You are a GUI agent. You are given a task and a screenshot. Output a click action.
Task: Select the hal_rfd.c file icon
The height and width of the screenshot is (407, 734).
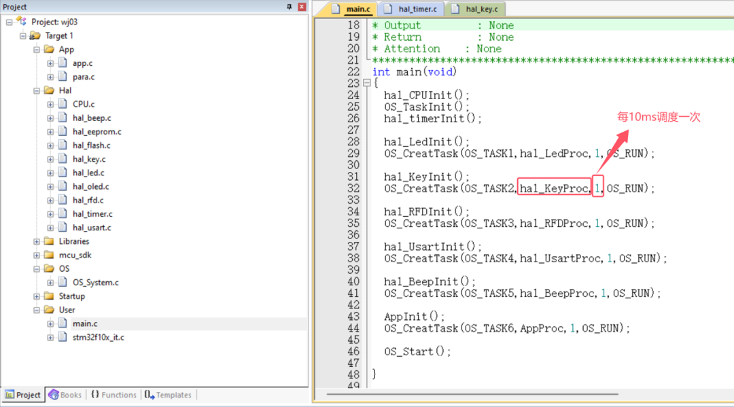[x=63, y=200]
